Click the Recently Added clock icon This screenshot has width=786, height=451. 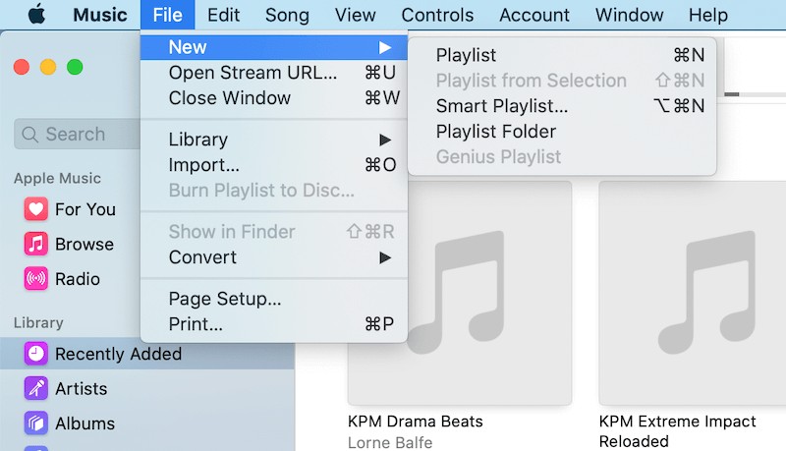pos(36,354)
